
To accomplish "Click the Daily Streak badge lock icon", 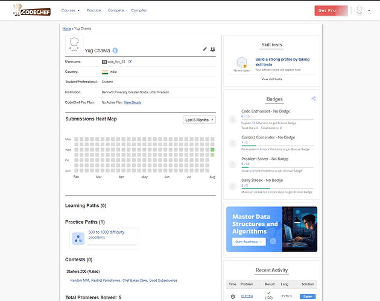I will pos(233,186).
